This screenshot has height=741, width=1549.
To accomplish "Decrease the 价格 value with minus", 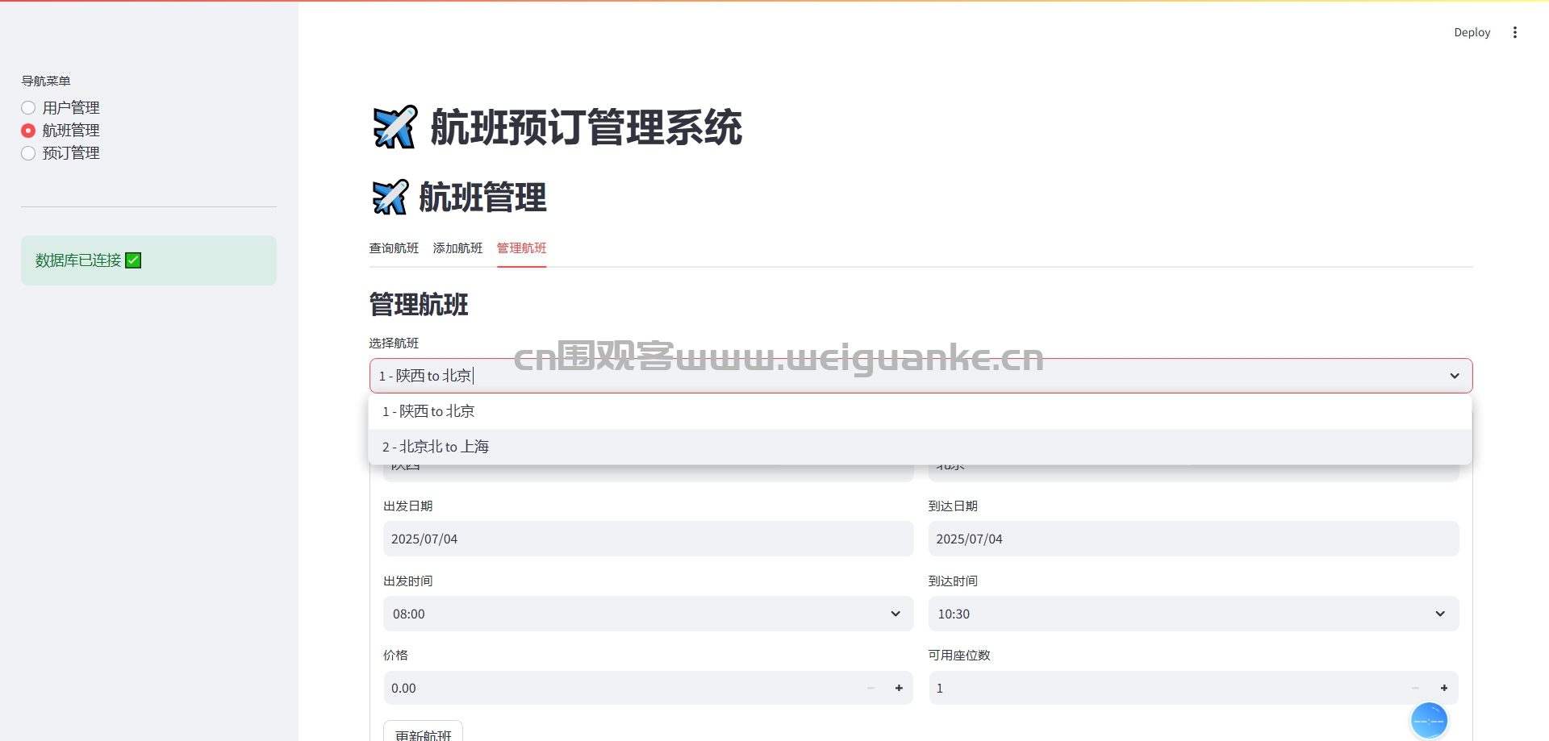I will click(x=871, y=688).
